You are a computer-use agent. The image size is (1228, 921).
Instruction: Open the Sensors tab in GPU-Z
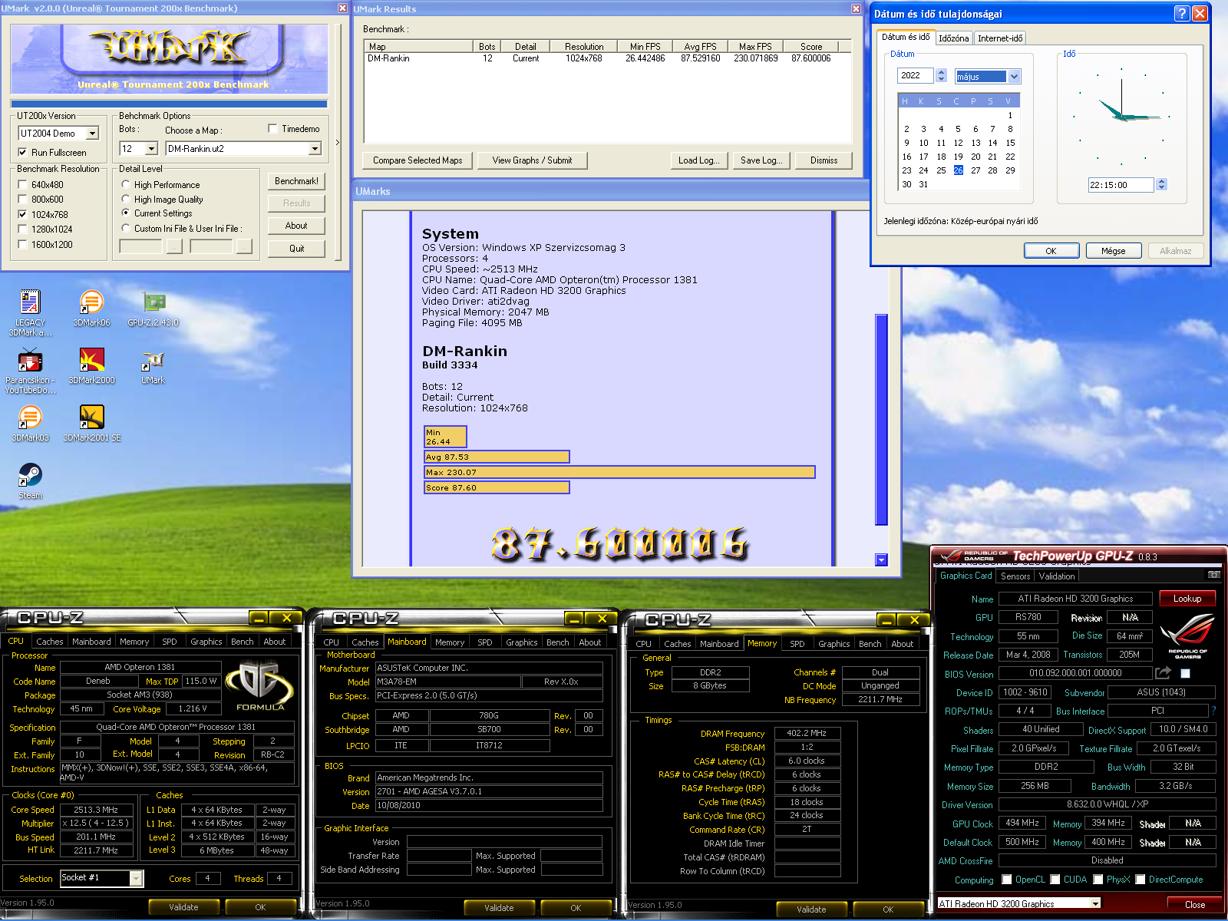pos(1015,576)
